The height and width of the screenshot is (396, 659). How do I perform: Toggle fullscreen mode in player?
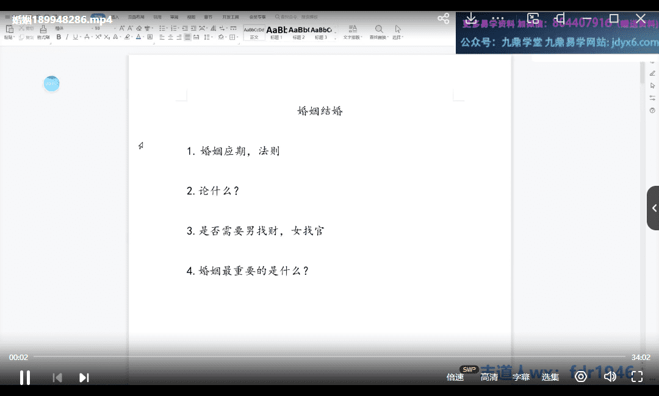[x=636, y=377]
